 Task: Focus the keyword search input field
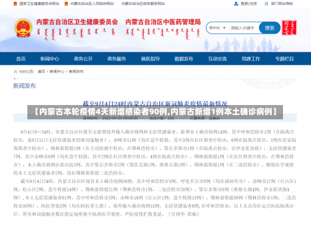pyautogui.click(x=244, y=28)
